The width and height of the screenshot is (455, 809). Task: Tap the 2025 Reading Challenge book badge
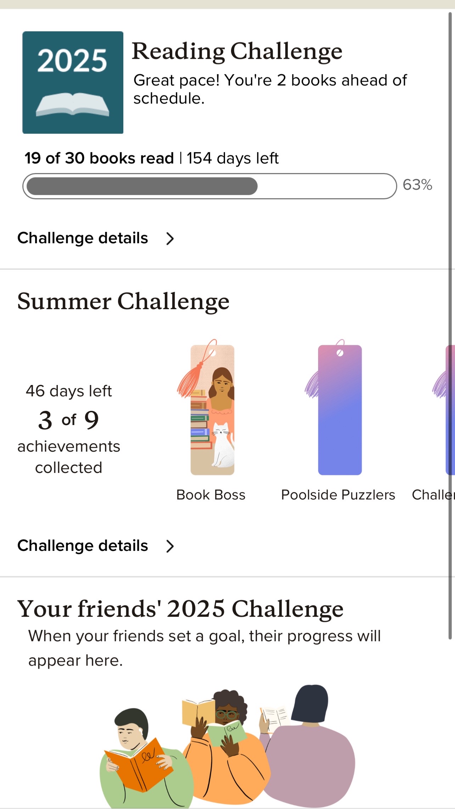(x=73, y=82)
